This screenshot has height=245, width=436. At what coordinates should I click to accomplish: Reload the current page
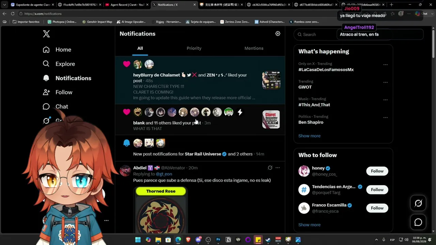13,14
